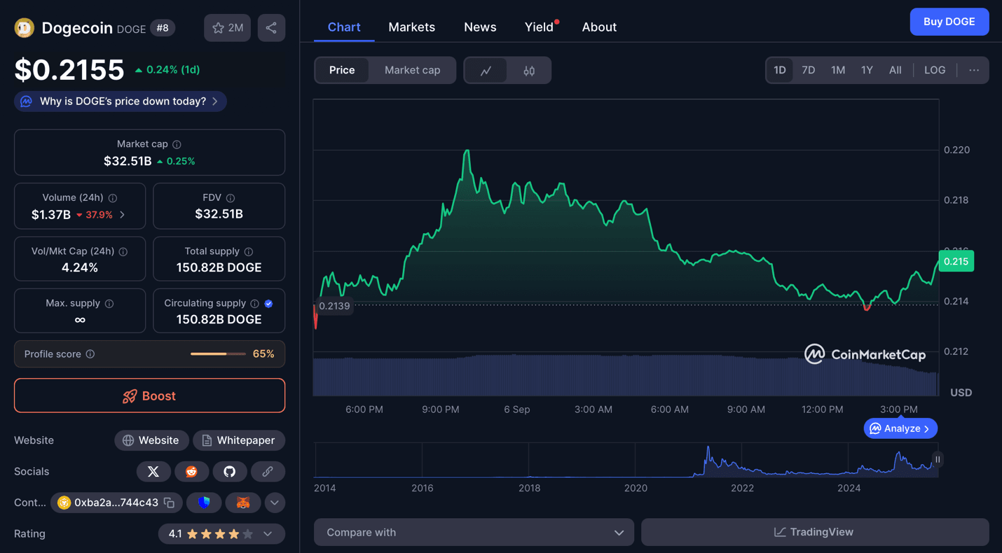Screen dimensions: 1002x553
Task: Click the mini historical range chart at 2022
Action: click(x=742, y=461)
